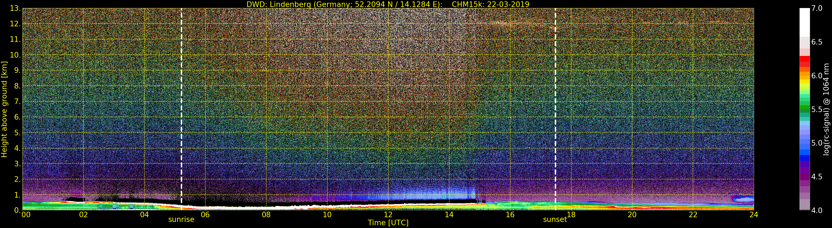Click height axis tick '9.'

click(x=17, y=71)
